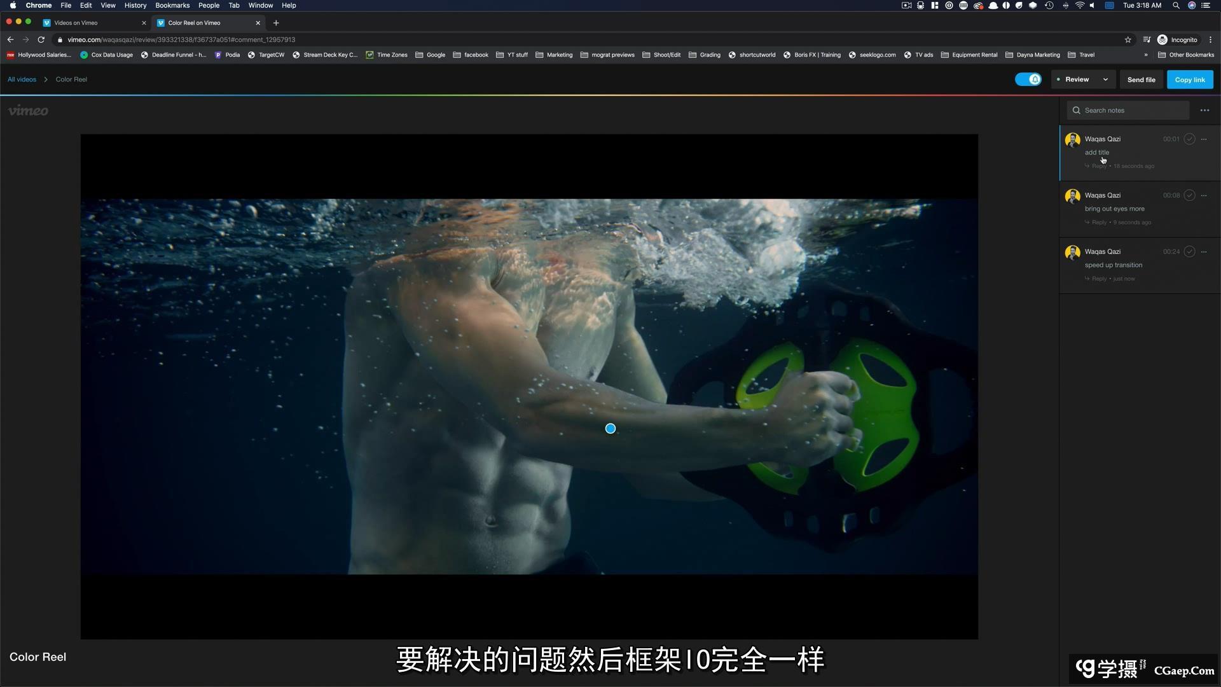Viewport: 1221px width, 687px height.
Task: Click the Vimeo logo
Action: click(28, 111)
